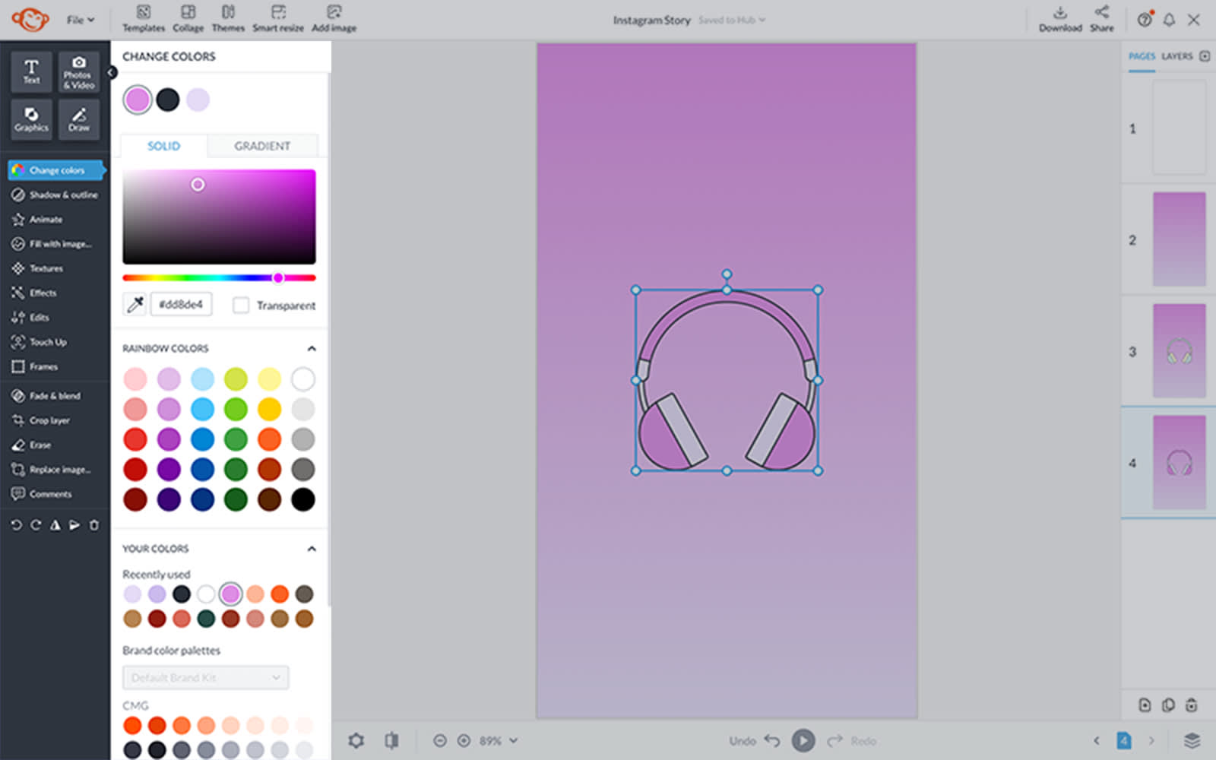Select page 3 thumbnail
This screenshot has width=1216, height=760.
1179,351
